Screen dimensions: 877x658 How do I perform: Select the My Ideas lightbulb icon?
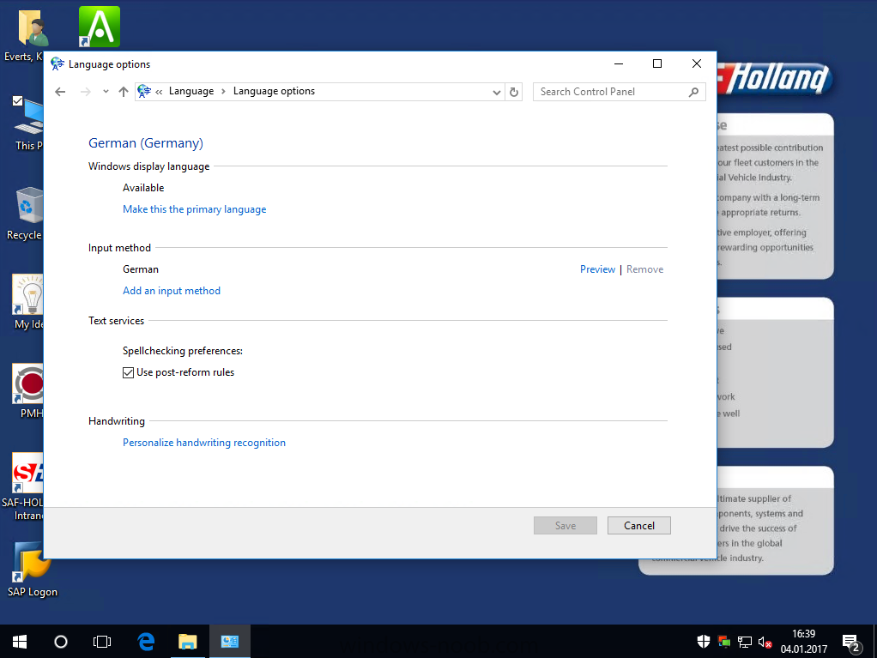(x=28, y=302)
